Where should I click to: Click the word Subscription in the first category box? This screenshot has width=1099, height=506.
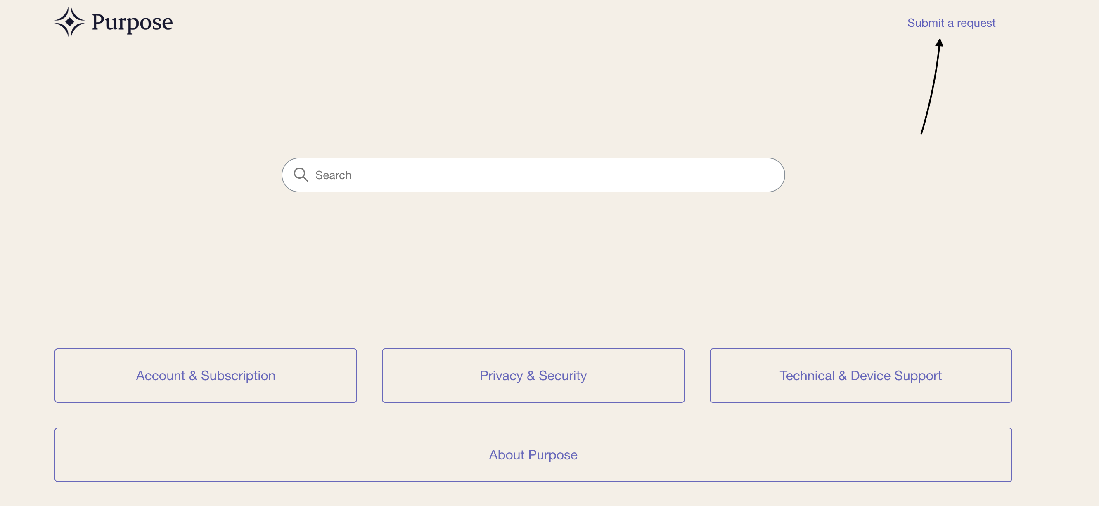click(x=238, y=376)
